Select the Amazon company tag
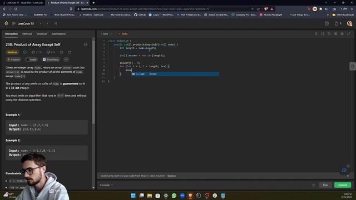Image resolution: width=356 pixels, height=200 pixels. 13,59
